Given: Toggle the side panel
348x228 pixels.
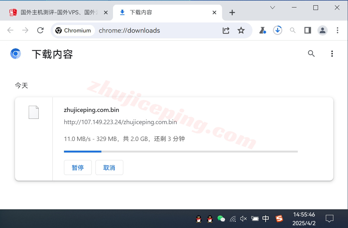Looking at the screenshot, I should (x=308, y=30).
